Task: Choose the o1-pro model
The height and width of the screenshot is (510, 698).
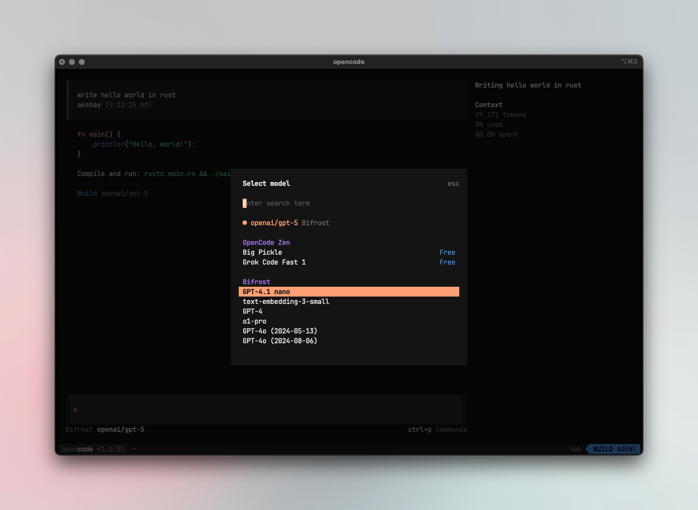Action: (x=254, y=321)
